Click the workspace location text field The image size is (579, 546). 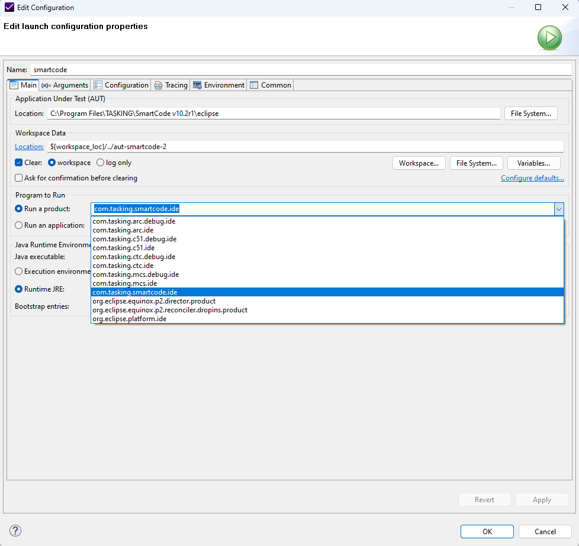click(x=305, y=147)
